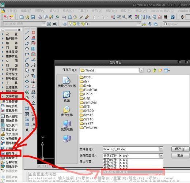Toggle layer on/off lightbulb icon
The width and height of the screenshot is (190, 183).
(x=70, y=24)
